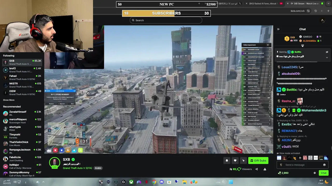
Task: Open the browser tab list dropdown
Action: pos(328,3)
